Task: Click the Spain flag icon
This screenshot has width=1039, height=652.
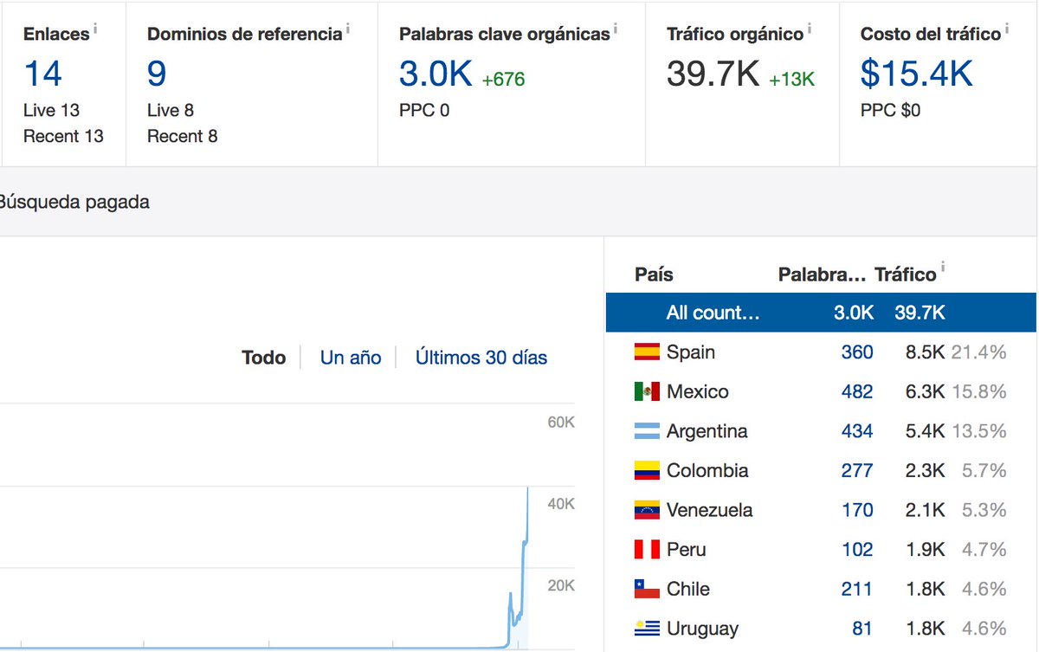Action: pos(648,352)
